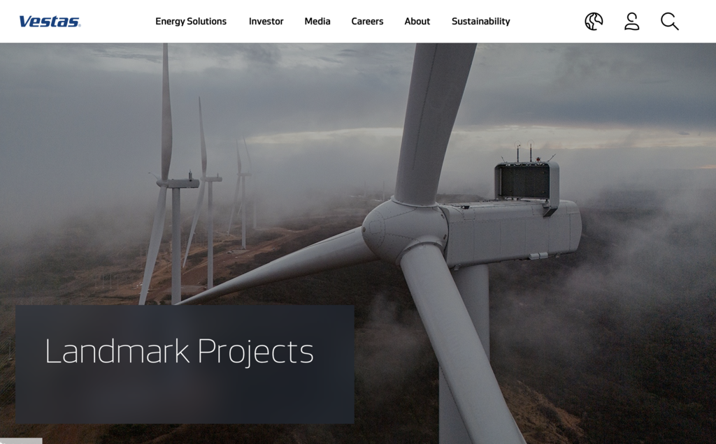
Task: Click the dark Landmark Projects banner box
Action: [185, 364]
